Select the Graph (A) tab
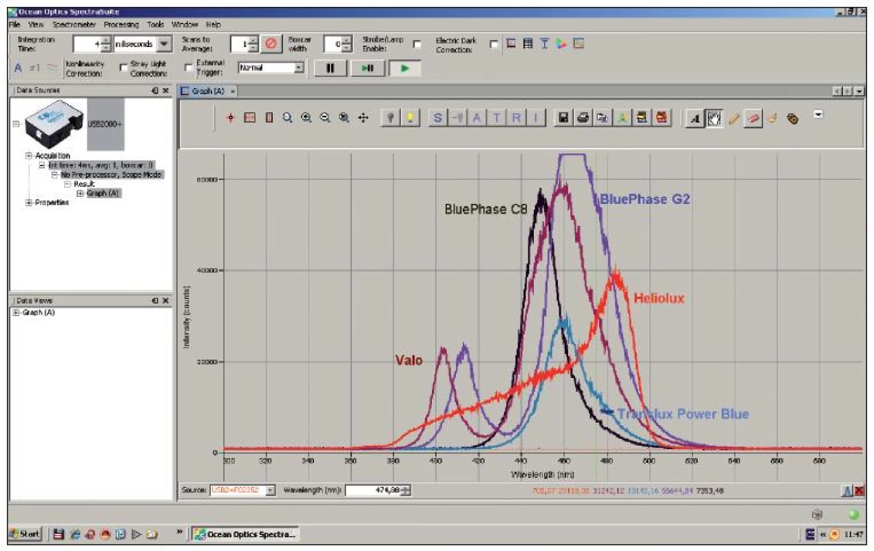The width and height of the screenshot is (874, 551). pos(207,91)
